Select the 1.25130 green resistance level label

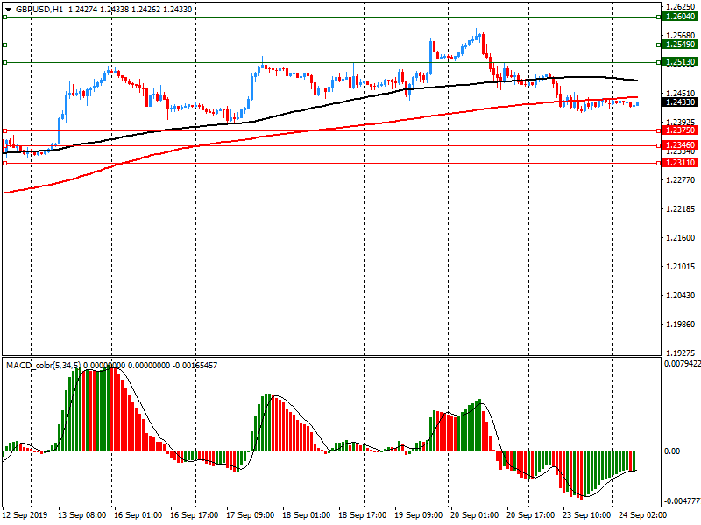point(680,62)
